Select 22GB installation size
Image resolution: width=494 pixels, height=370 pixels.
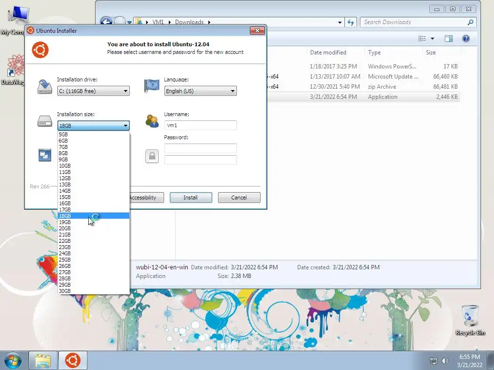point(93,241)
